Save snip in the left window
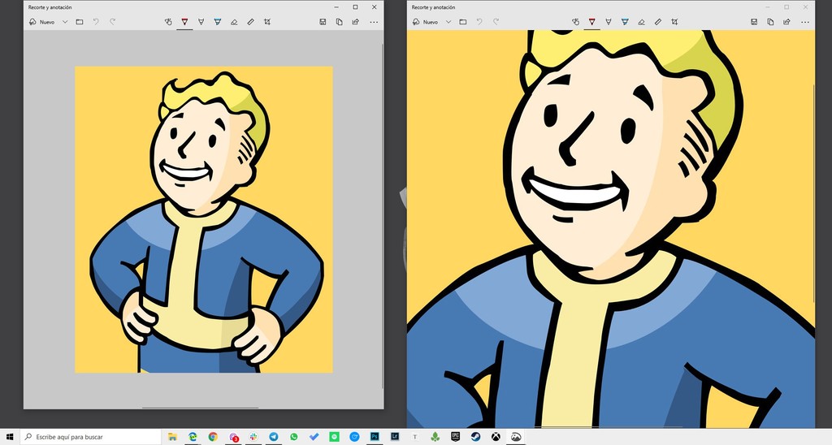The image size is (832, 445). pos(323,22)
